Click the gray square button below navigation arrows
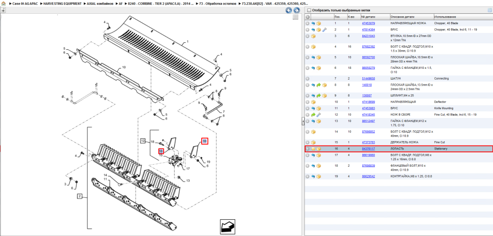 click(295, 17)
